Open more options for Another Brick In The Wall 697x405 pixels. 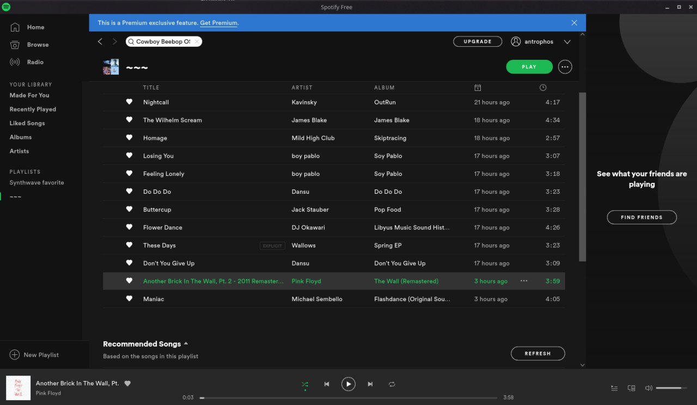click(524, 281)
